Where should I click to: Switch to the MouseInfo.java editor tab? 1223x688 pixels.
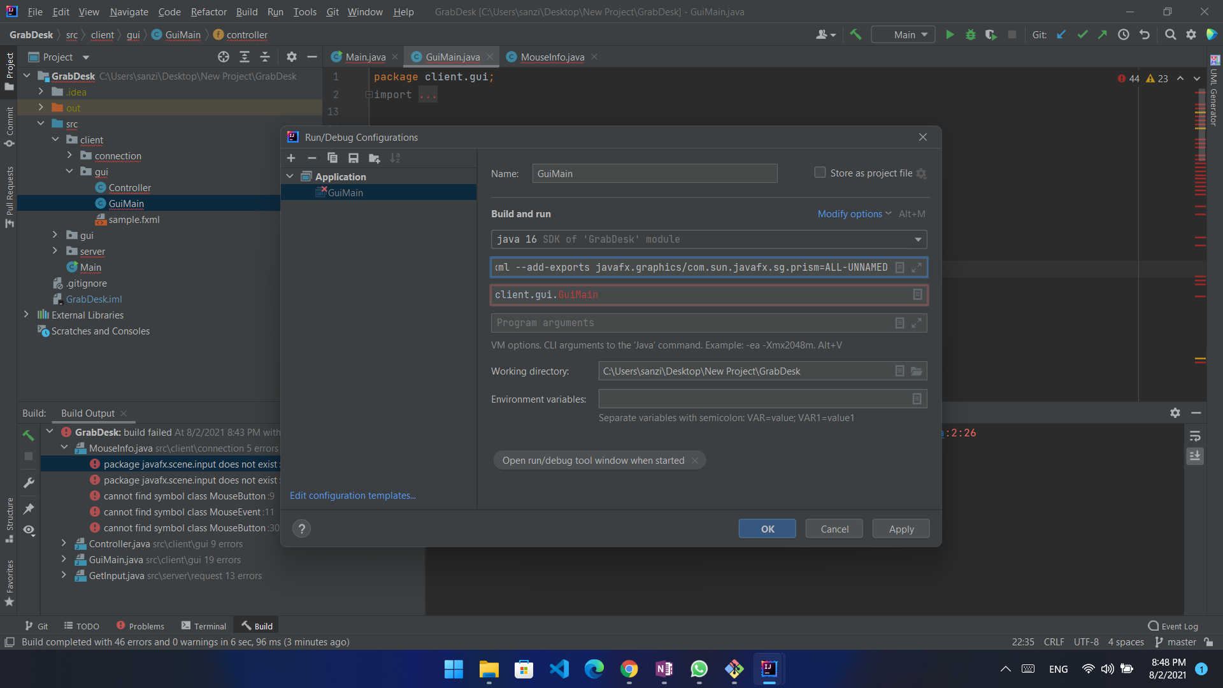pos(552,57)
